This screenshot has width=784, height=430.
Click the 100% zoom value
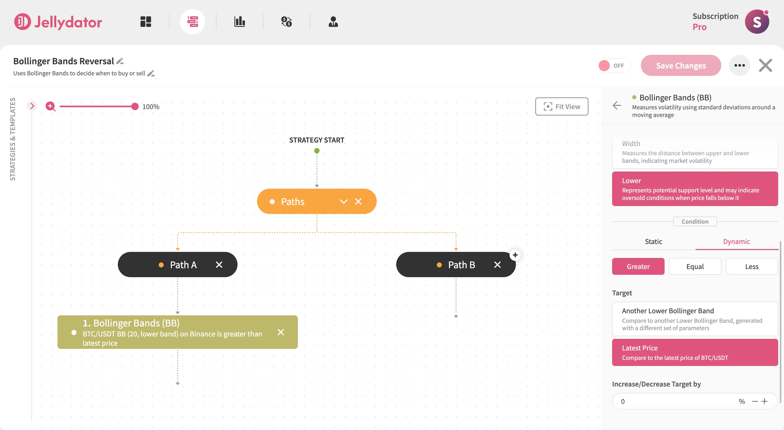pos(151,106)
